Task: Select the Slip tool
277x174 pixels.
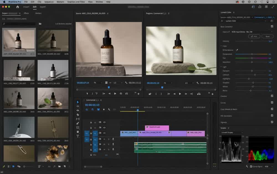Action: coord(78,119)
